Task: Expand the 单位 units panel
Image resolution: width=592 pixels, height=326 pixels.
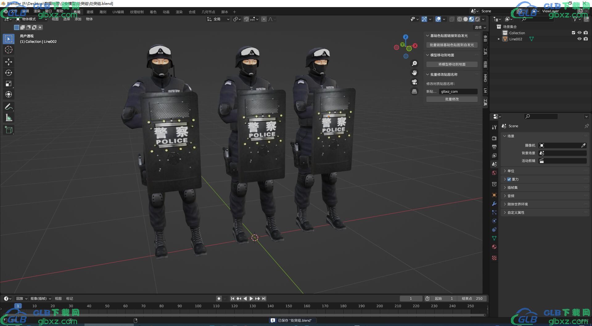Action: coord(511,171)
